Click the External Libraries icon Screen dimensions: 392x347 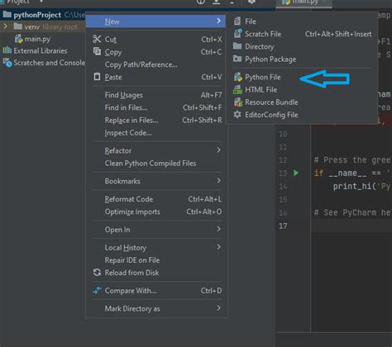7,50
